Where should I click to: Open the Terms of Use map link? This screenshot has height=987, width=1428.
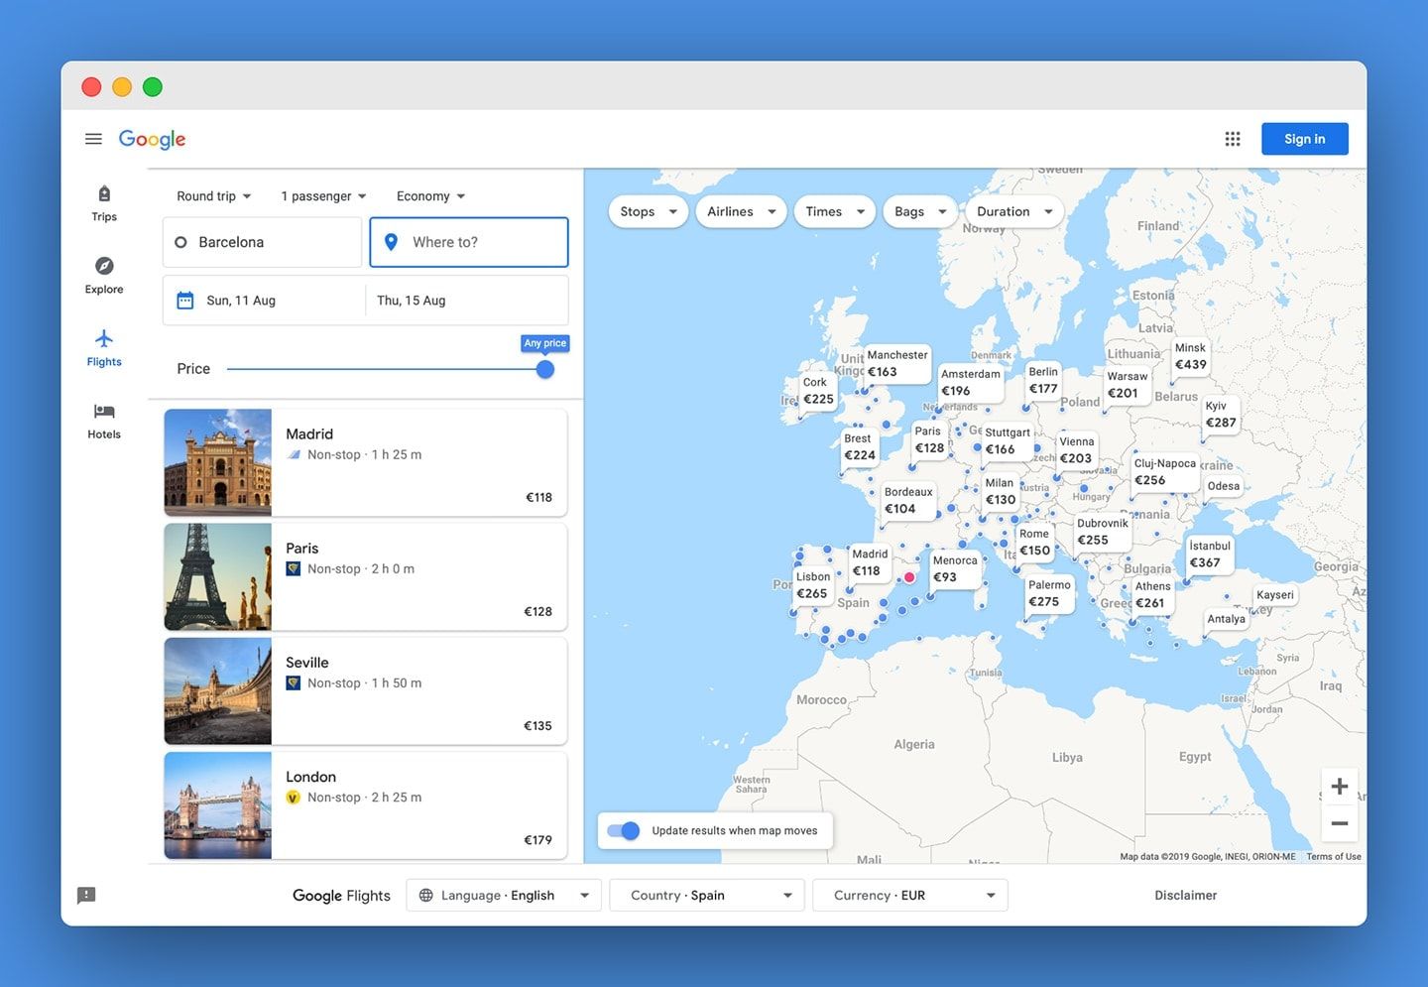(x=1333, y=856)
